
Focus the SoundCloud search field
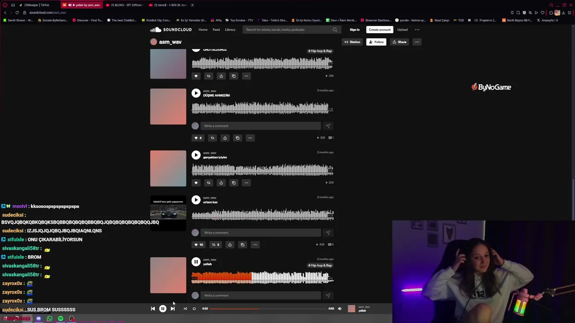[287, 30]
